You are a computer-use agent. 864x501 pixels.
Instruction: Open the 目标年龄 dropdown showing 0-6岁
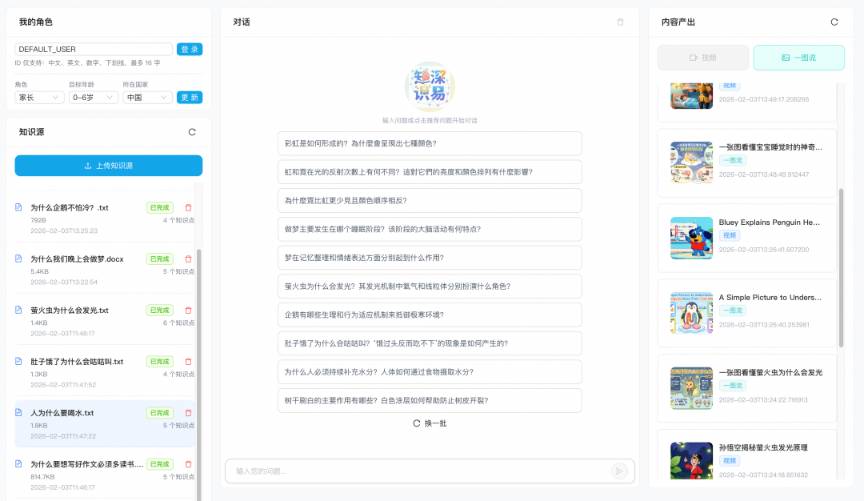[90, 96]
